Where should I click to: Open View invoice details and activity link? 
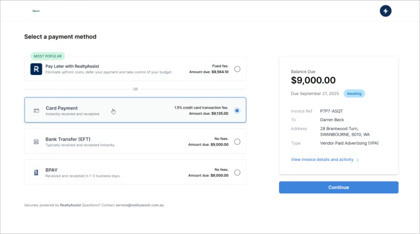point(322,159)
